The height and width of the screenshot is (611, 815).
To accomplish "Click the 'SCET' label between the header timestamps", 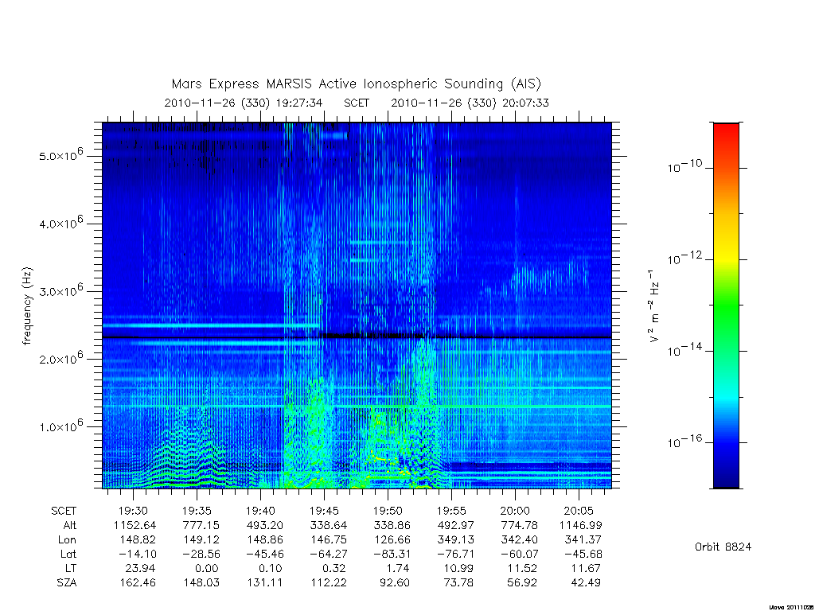I will coord(357,103).
